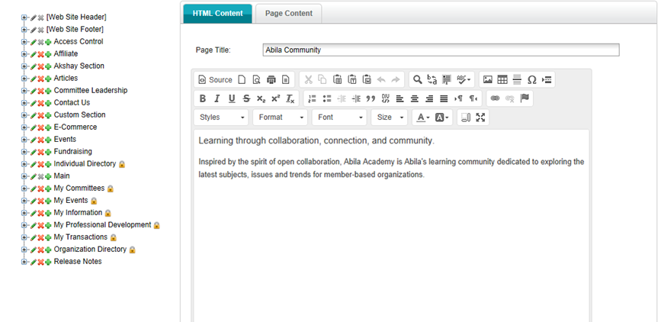This screenshot has width=661, height=322.
Task: Maximize the editor
Action: pos(480,118)
